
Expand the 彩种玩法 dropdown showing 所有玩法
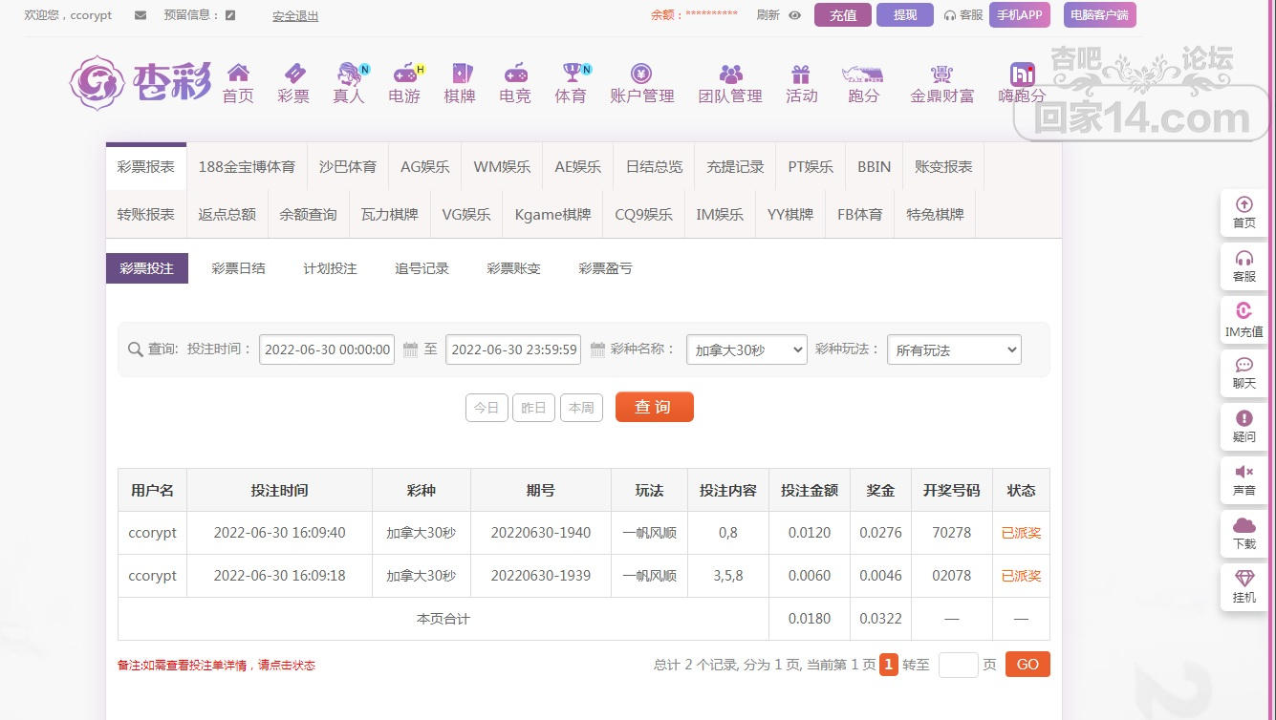point(953,350)
